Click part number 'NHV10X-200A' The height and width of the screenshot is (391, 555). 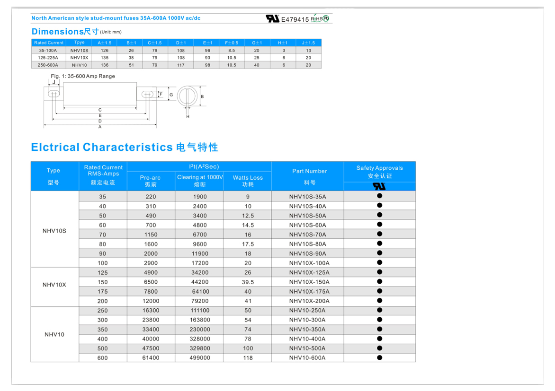(309, 301)
